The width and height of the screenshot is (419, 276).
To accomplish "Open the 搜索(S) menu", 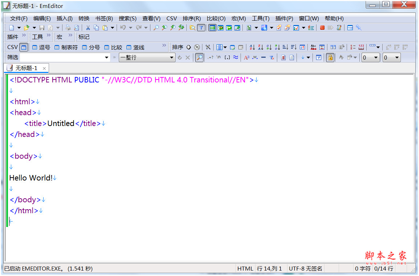I will [128, 19].
